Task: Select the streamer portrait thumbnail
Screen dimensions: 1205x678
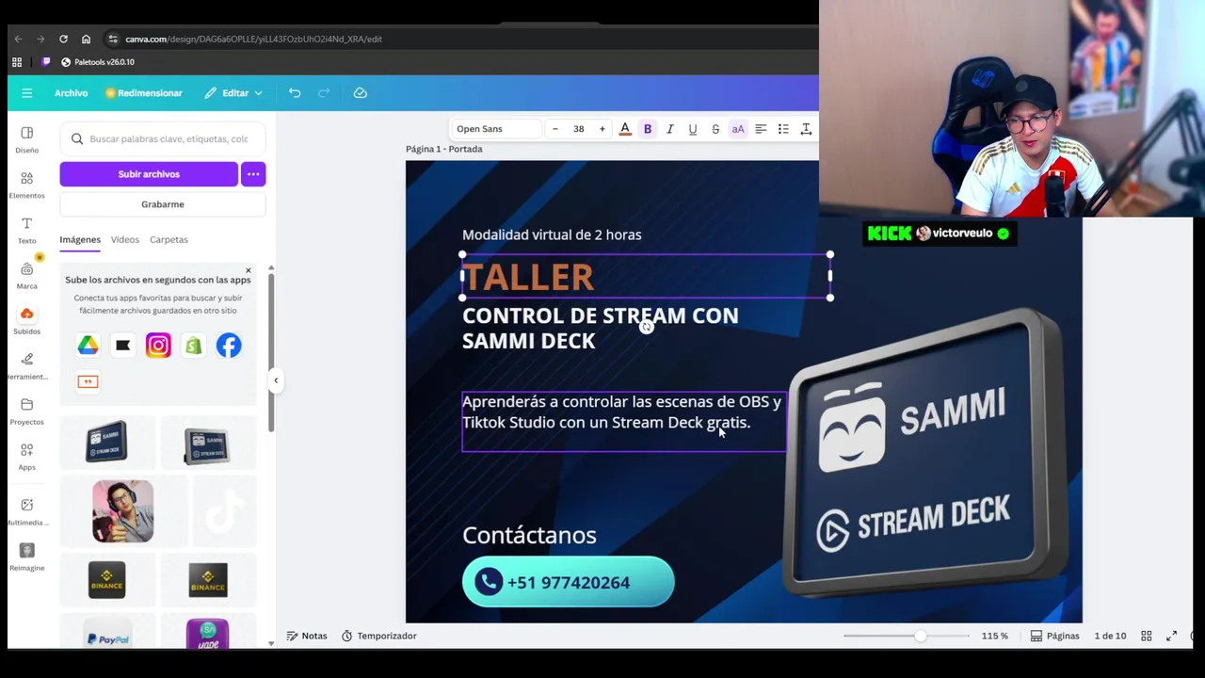Action: [122, 511]
